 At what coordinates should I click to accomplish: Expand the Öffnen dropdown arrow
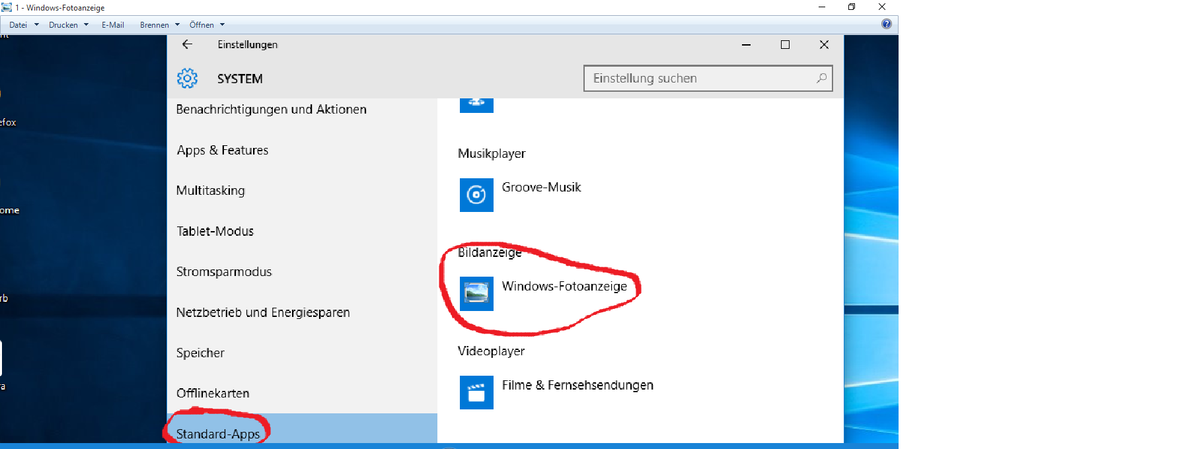click(222, 25)
